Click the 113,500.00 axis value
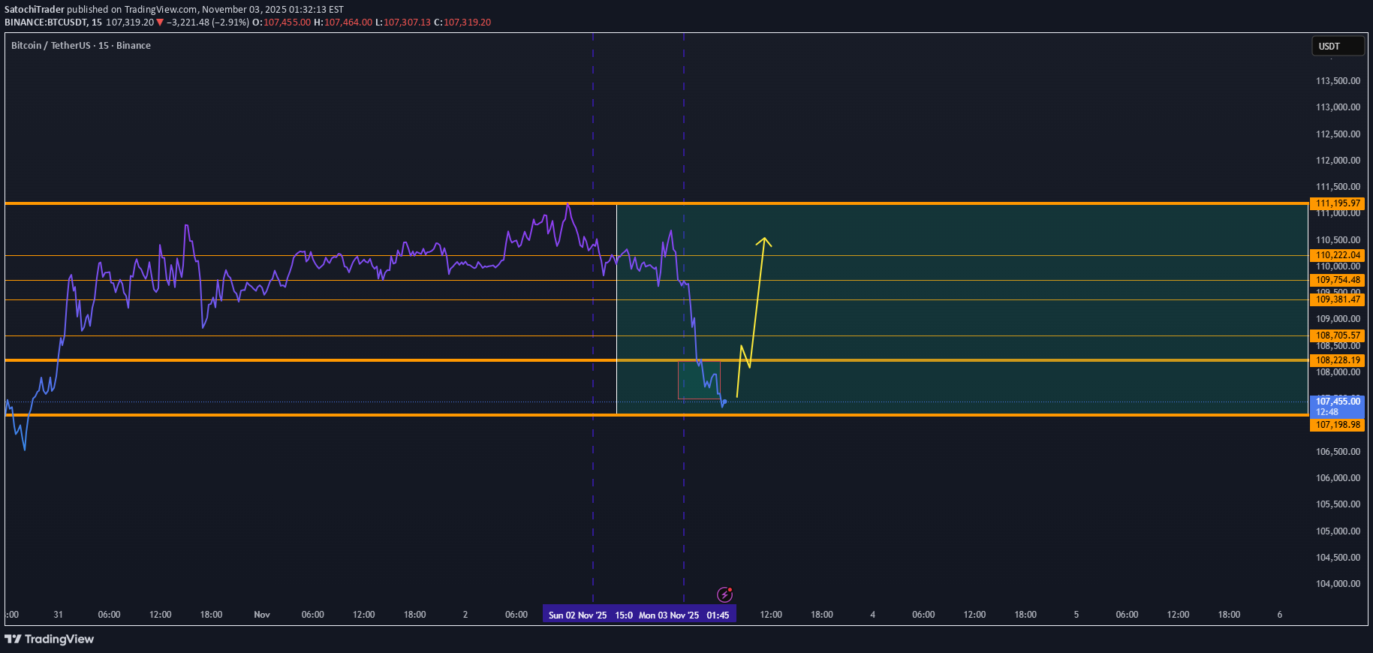Image resolution: width=1373 pixels, height=653 pixels. point(1338,81)
